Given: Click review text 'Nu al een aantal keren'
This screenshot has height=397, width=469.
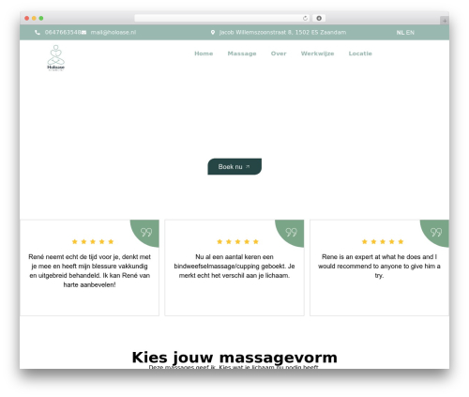Looking at the screenshot, I should [234, 267].
